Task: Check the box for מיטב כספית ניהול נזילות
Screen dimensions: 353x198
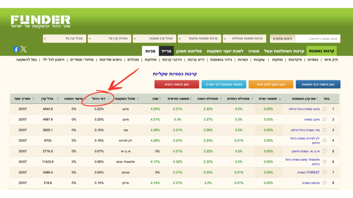Action: (x=324, y=109)
